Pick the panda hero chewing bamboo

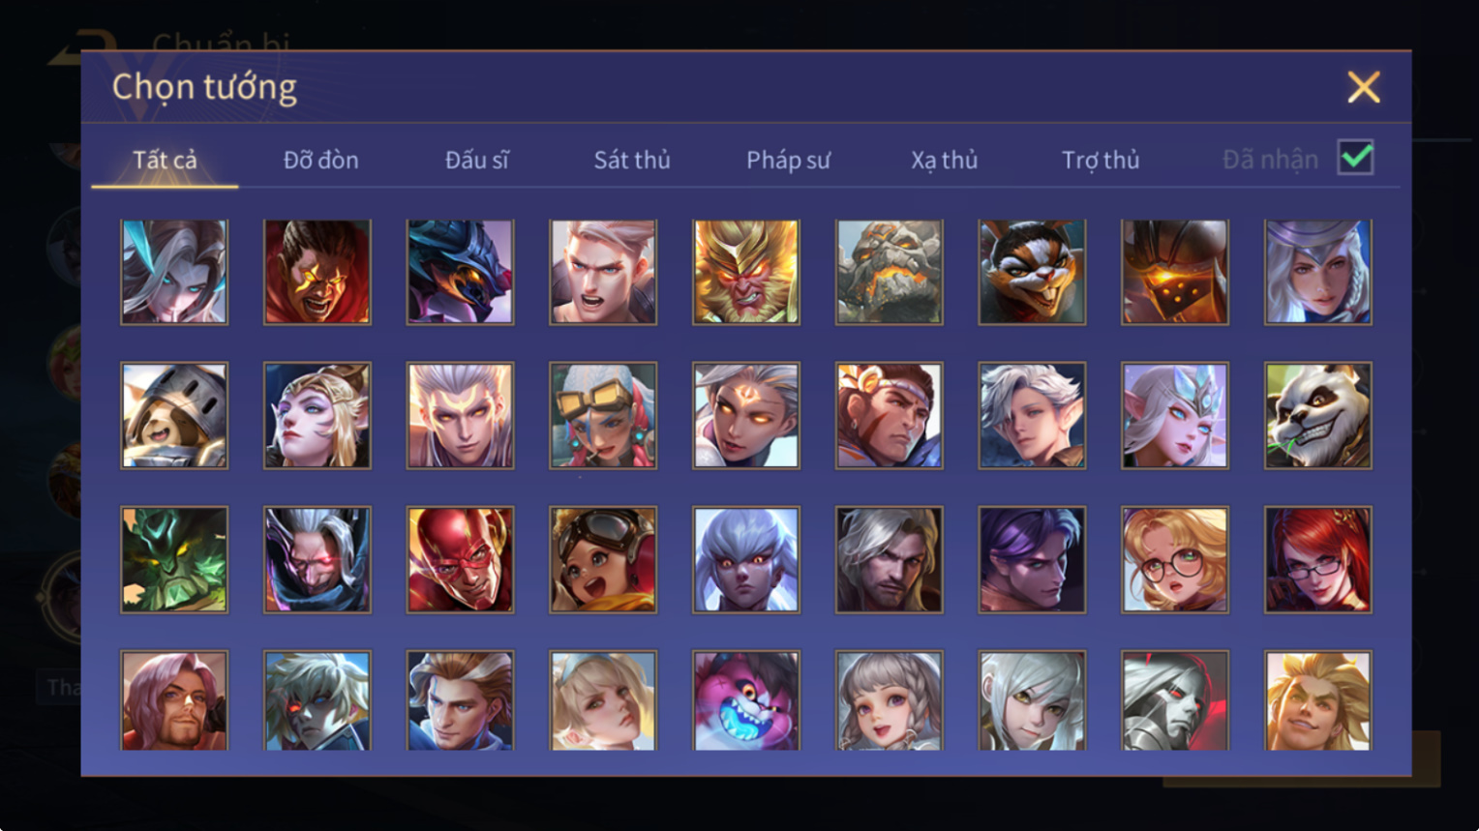1317,416
